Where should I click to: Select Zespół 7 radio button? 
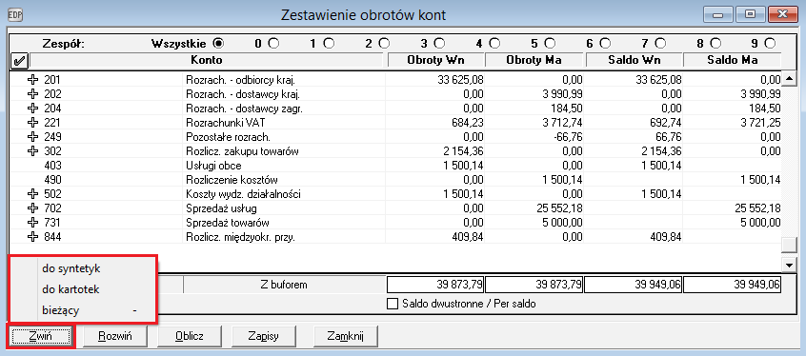pyautogui.click(x=660, y=44)
